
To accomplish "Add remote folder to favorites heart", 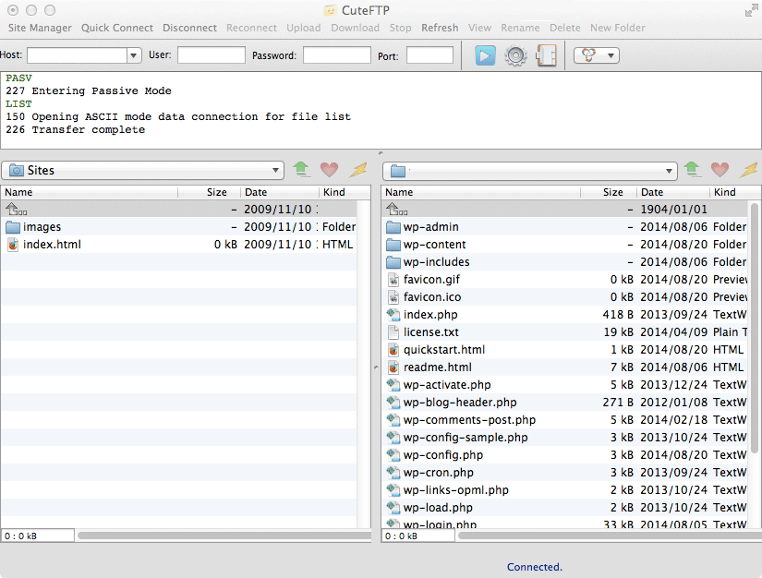I will [x=720, y=170].
